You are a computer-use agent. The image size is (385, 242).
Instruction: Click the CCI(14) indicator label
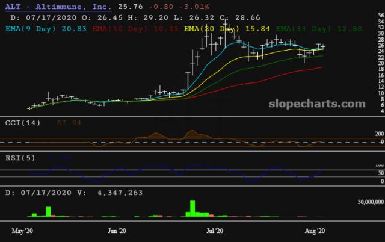click(26, 123)
